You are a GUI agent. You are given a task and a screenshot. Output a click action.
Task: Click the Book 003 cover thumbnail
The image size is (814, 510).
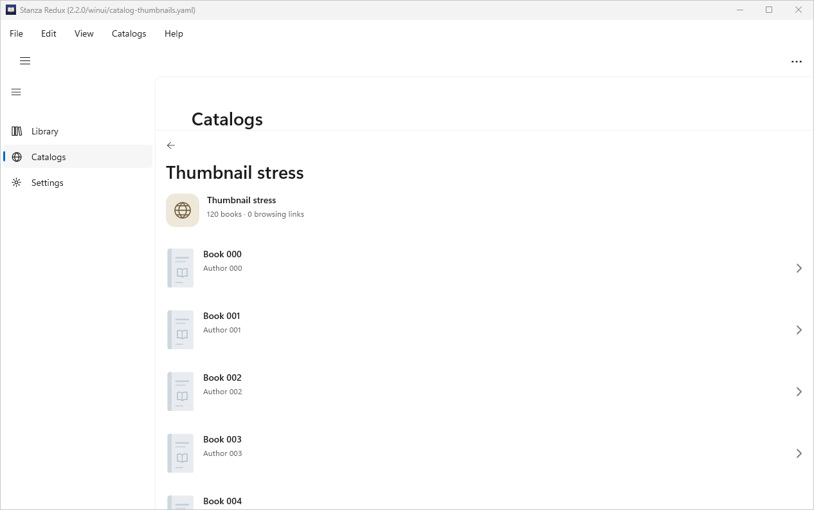(x=181, y=453)
